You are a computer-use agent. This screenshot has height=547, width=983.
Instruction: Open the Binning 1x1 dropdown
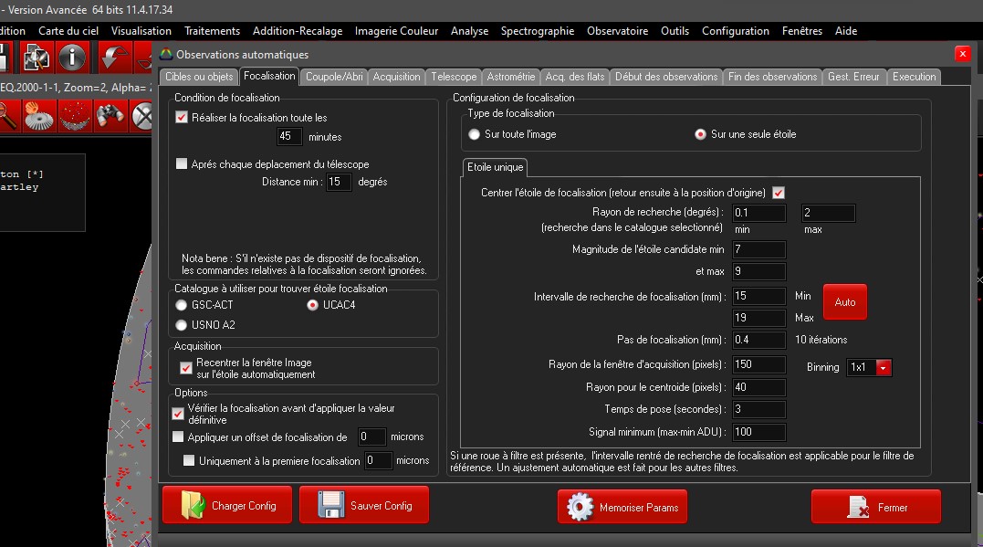pos(883,367)
